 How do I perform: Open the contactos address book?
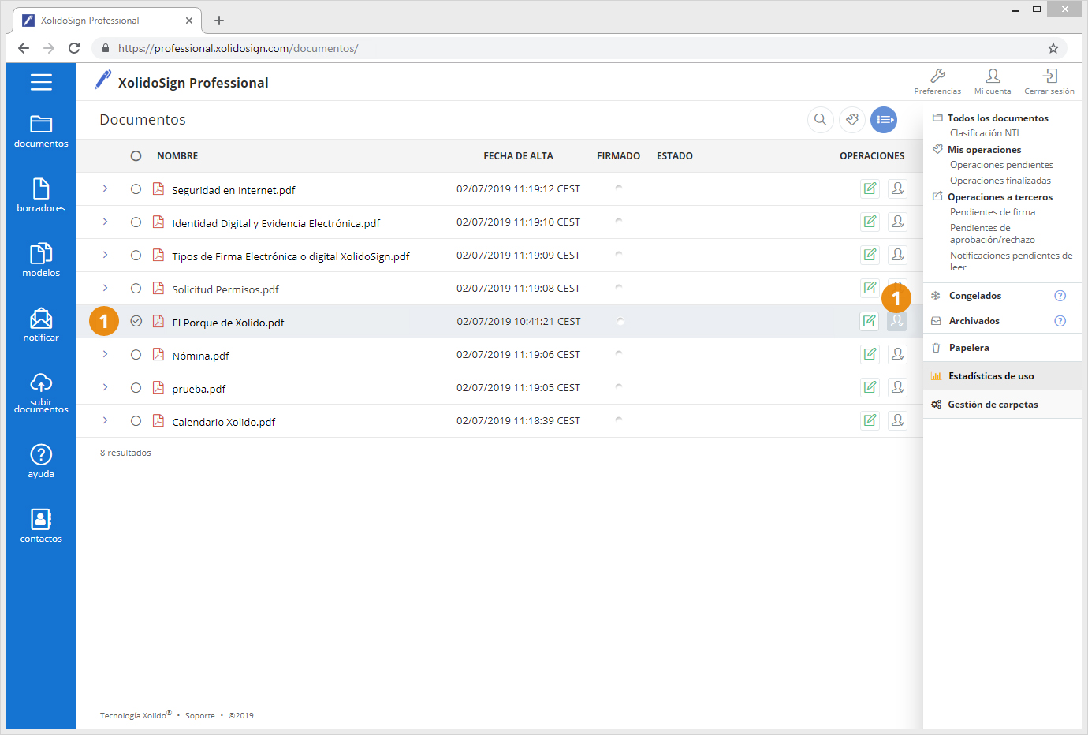41,526
